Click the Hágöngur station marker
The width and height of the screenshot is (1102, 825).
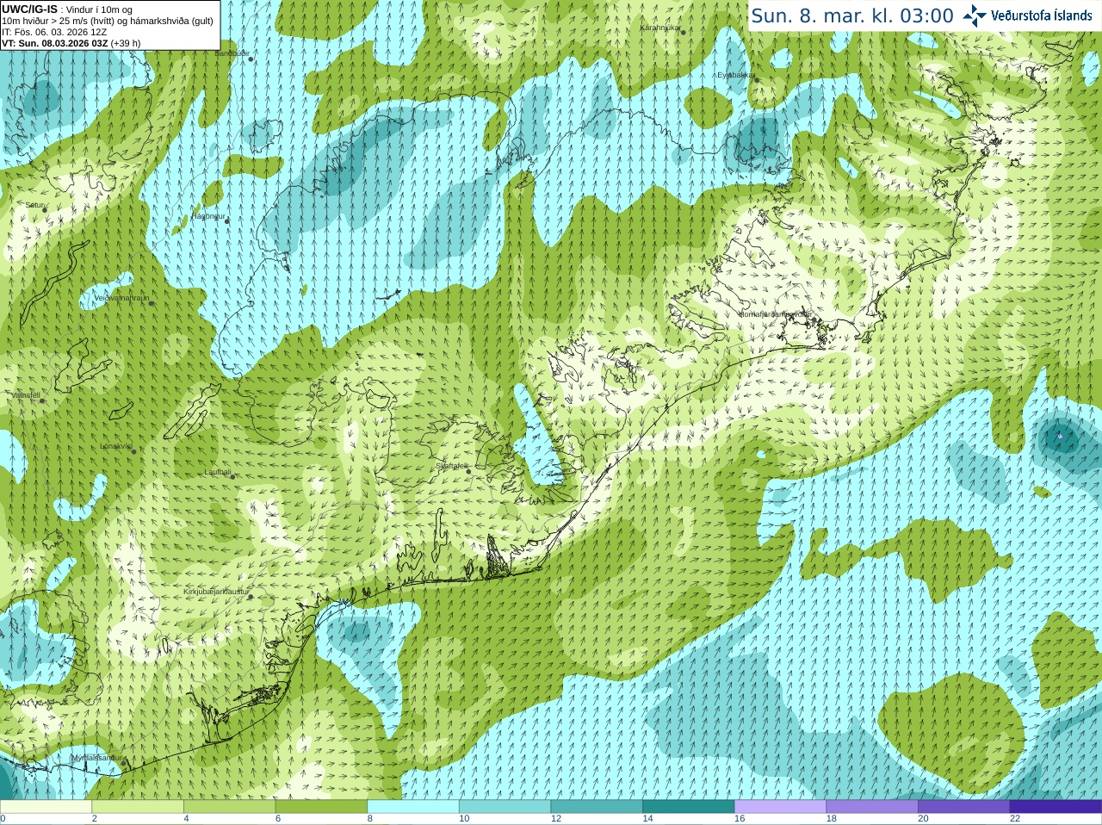[227, 221]
